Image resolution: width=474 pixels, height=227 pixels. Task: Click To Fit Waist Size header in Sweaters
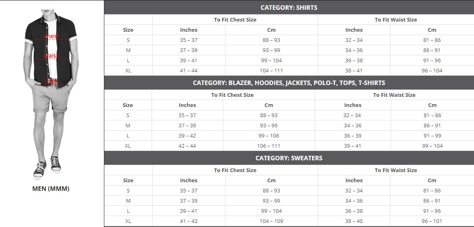click(x=396, y=170)
